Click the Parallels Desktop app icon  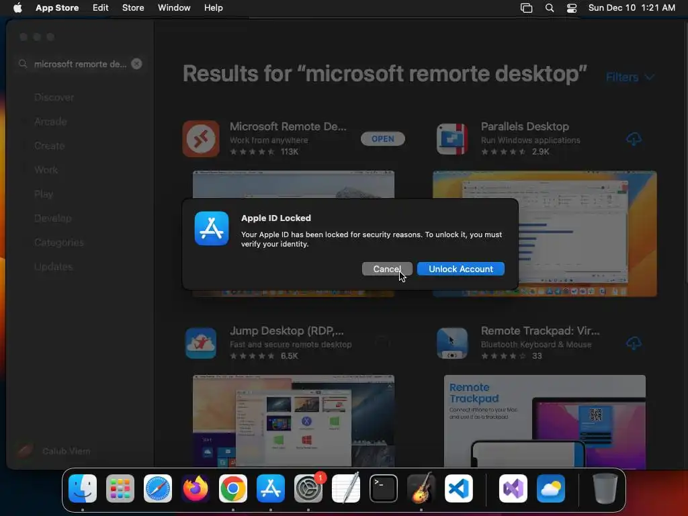(452, 138)
